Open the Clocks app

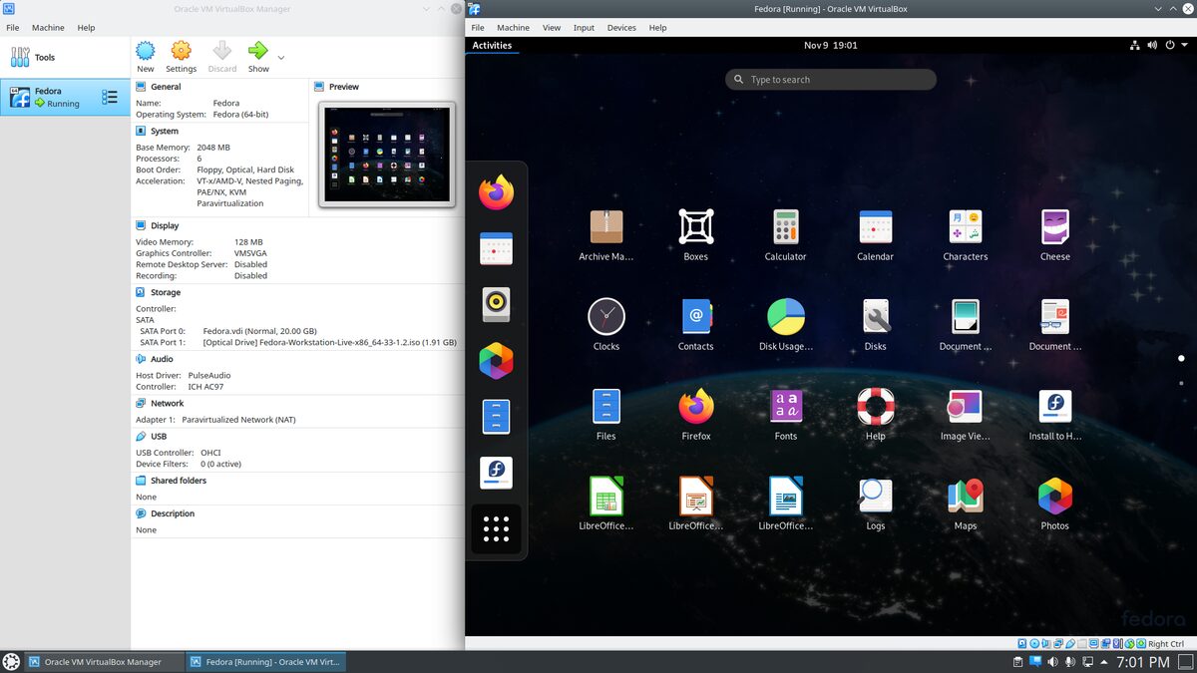click(x=606, y=317)
